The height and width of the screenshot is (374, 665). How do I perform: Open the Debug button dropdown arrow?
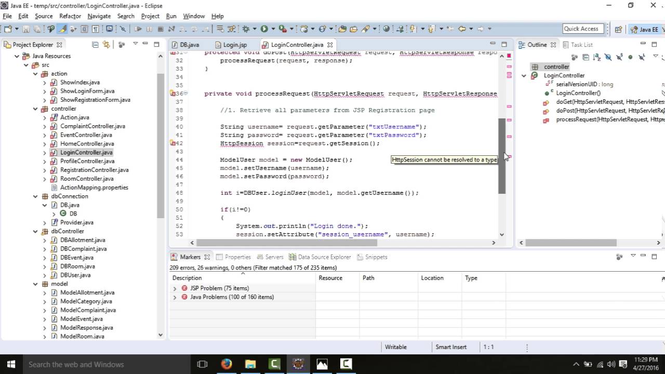(255, 29)
